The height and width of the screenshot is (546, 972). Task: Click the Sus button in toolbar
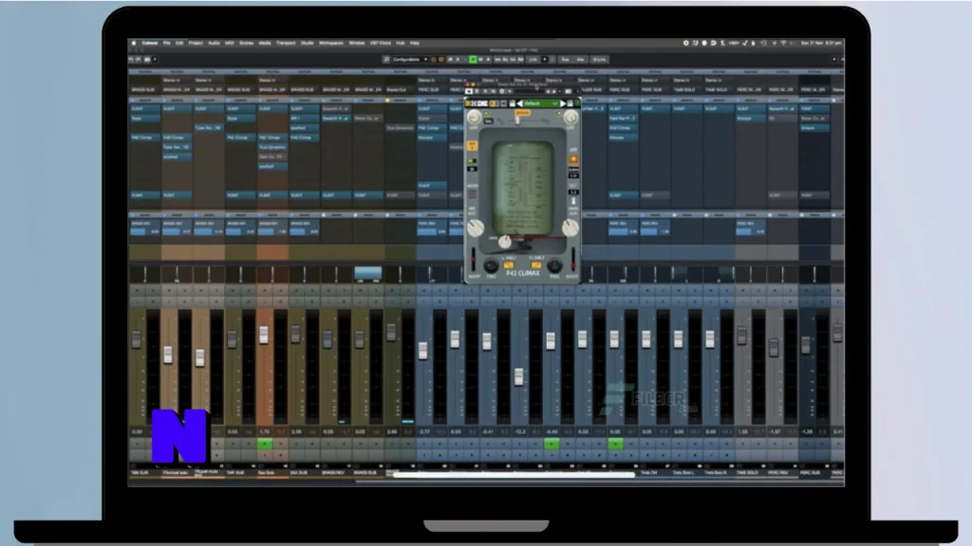pyautogui.click(x=565, y=60)
